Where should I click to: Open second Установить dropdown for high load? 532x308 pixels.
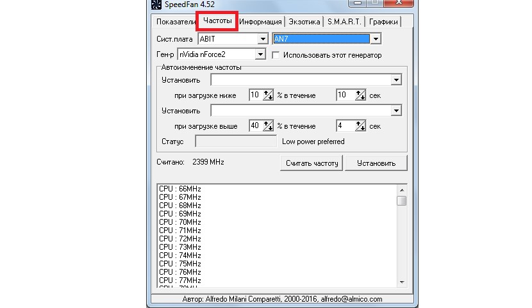(396, 111)
